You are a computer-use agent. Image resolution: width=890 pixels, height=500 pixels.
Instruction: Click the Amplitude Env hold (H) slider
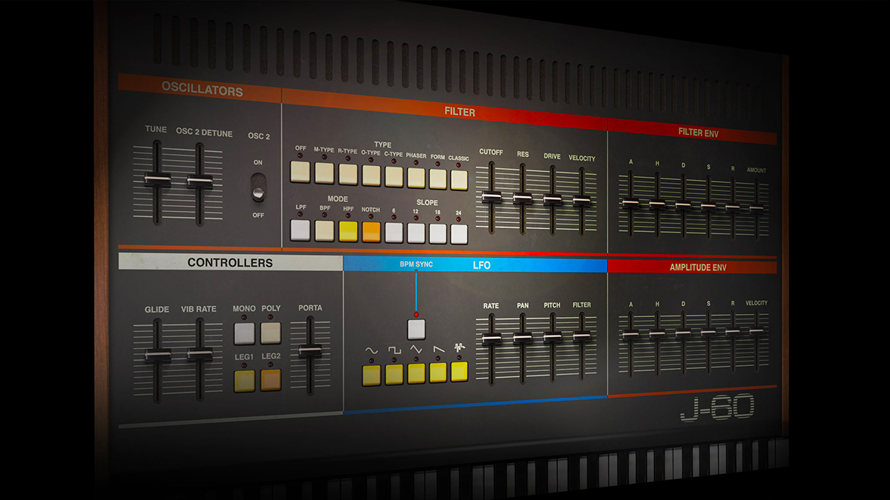pyautogui.click(x=657, y=334)
